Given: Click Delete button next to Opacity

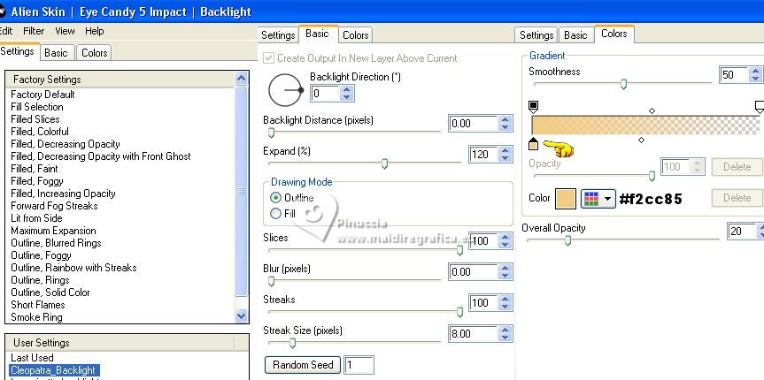Looking at the screenshot, I should [737, 167].
